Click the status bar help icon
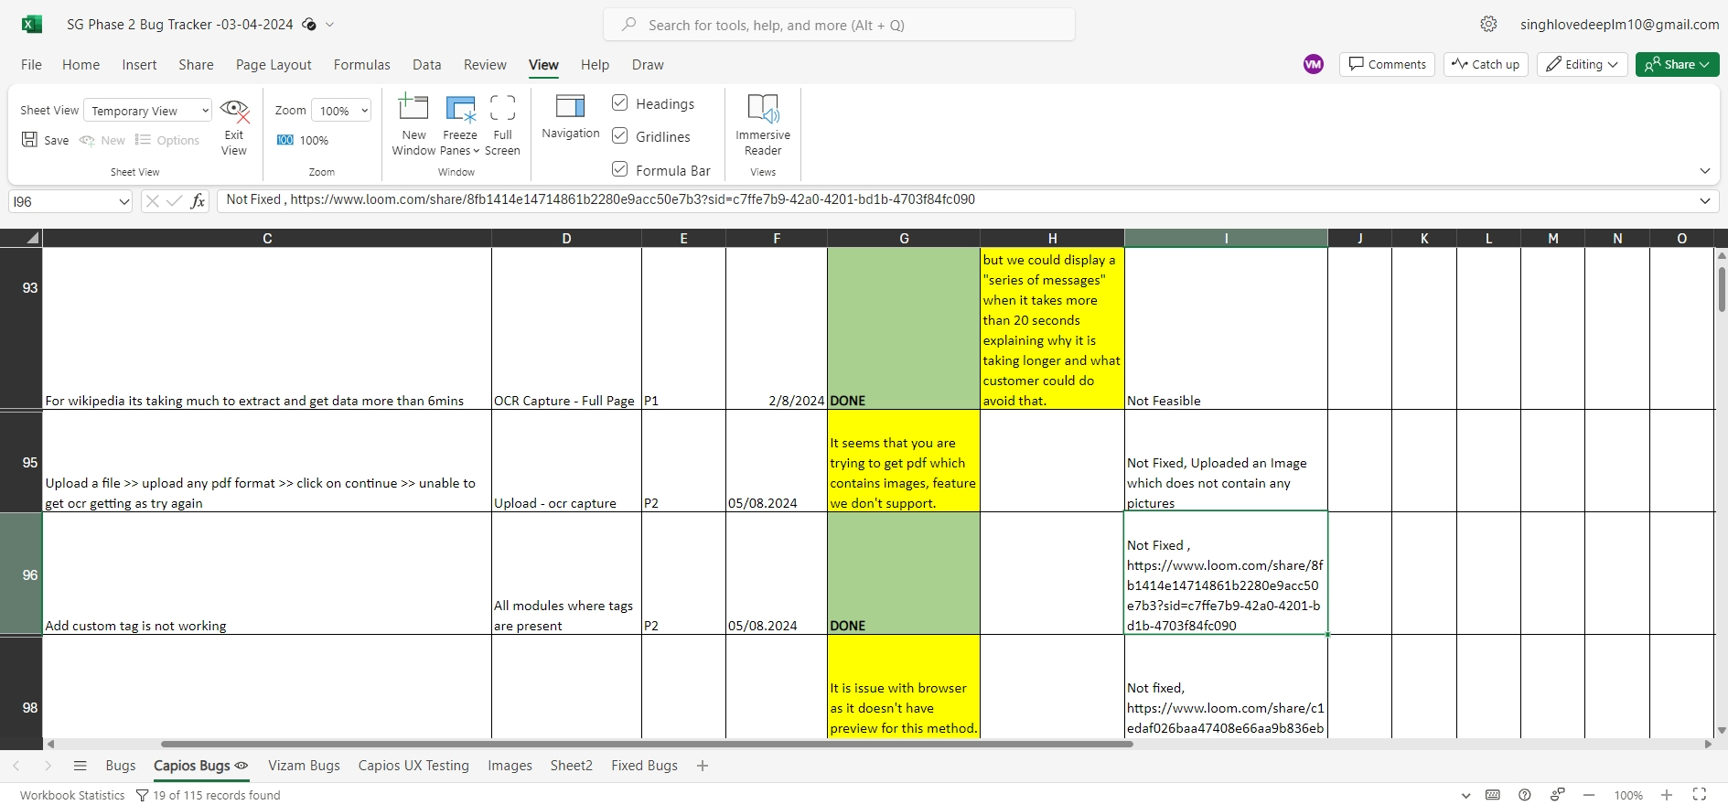The height and width of the screenshot is (805, 1728). pyautogui.click(x=1525, y=795)
